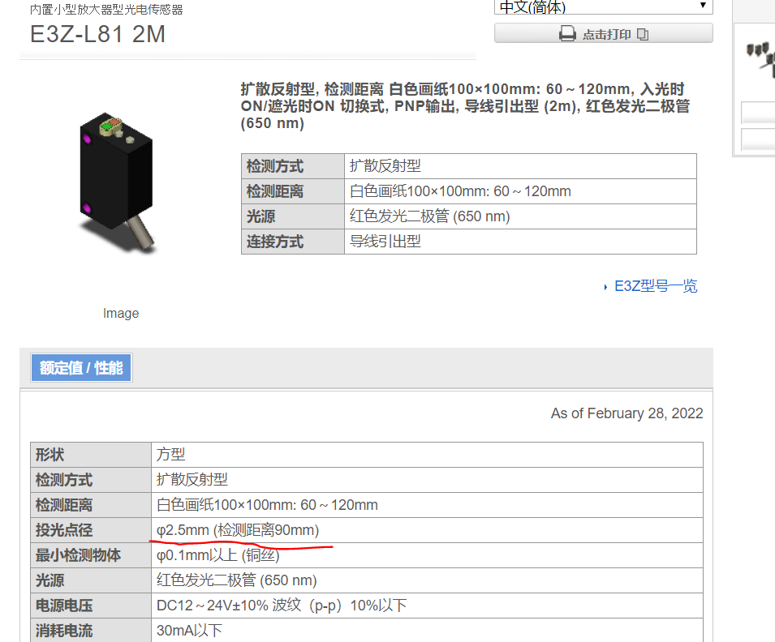
Task: Click the arrow bullet before E3Z型号一览
Action: (x=606, y=287)
